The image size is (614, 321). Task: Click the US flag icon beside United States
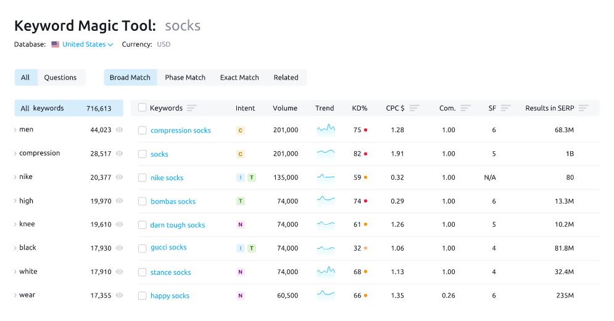click(55, 44)
